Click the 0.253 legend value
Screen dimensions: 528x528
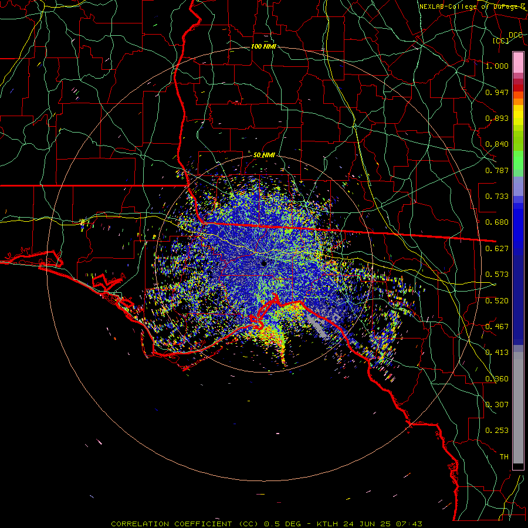(497, 431)
